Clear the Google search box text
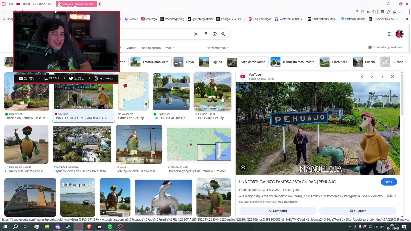The width and height of the screenshot is (411, 231). [196, 34]
